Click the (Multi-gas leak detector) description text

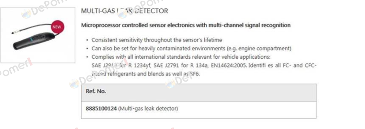click(148, 108)
